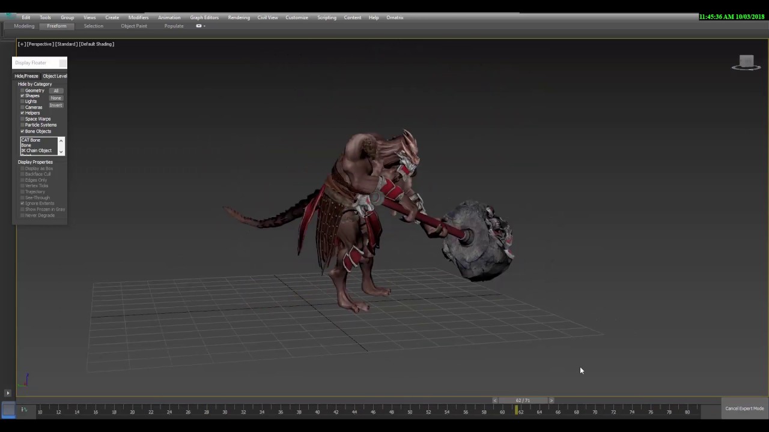Open the [Standard] viewport quality menu
The image size is (769, 432).
coord(67,44)
